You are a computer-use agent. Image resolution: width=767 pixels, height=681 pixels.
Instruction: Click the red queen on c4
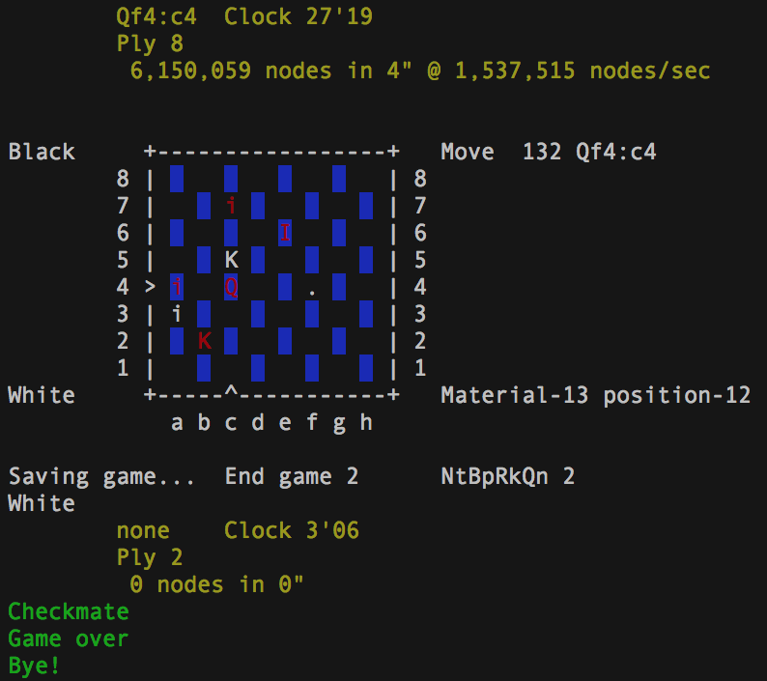point(232,287)
